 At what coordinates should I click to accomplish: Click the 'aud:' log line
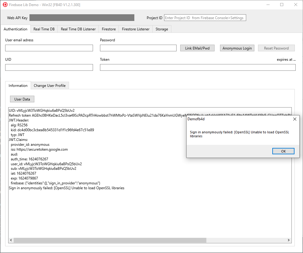14,154
